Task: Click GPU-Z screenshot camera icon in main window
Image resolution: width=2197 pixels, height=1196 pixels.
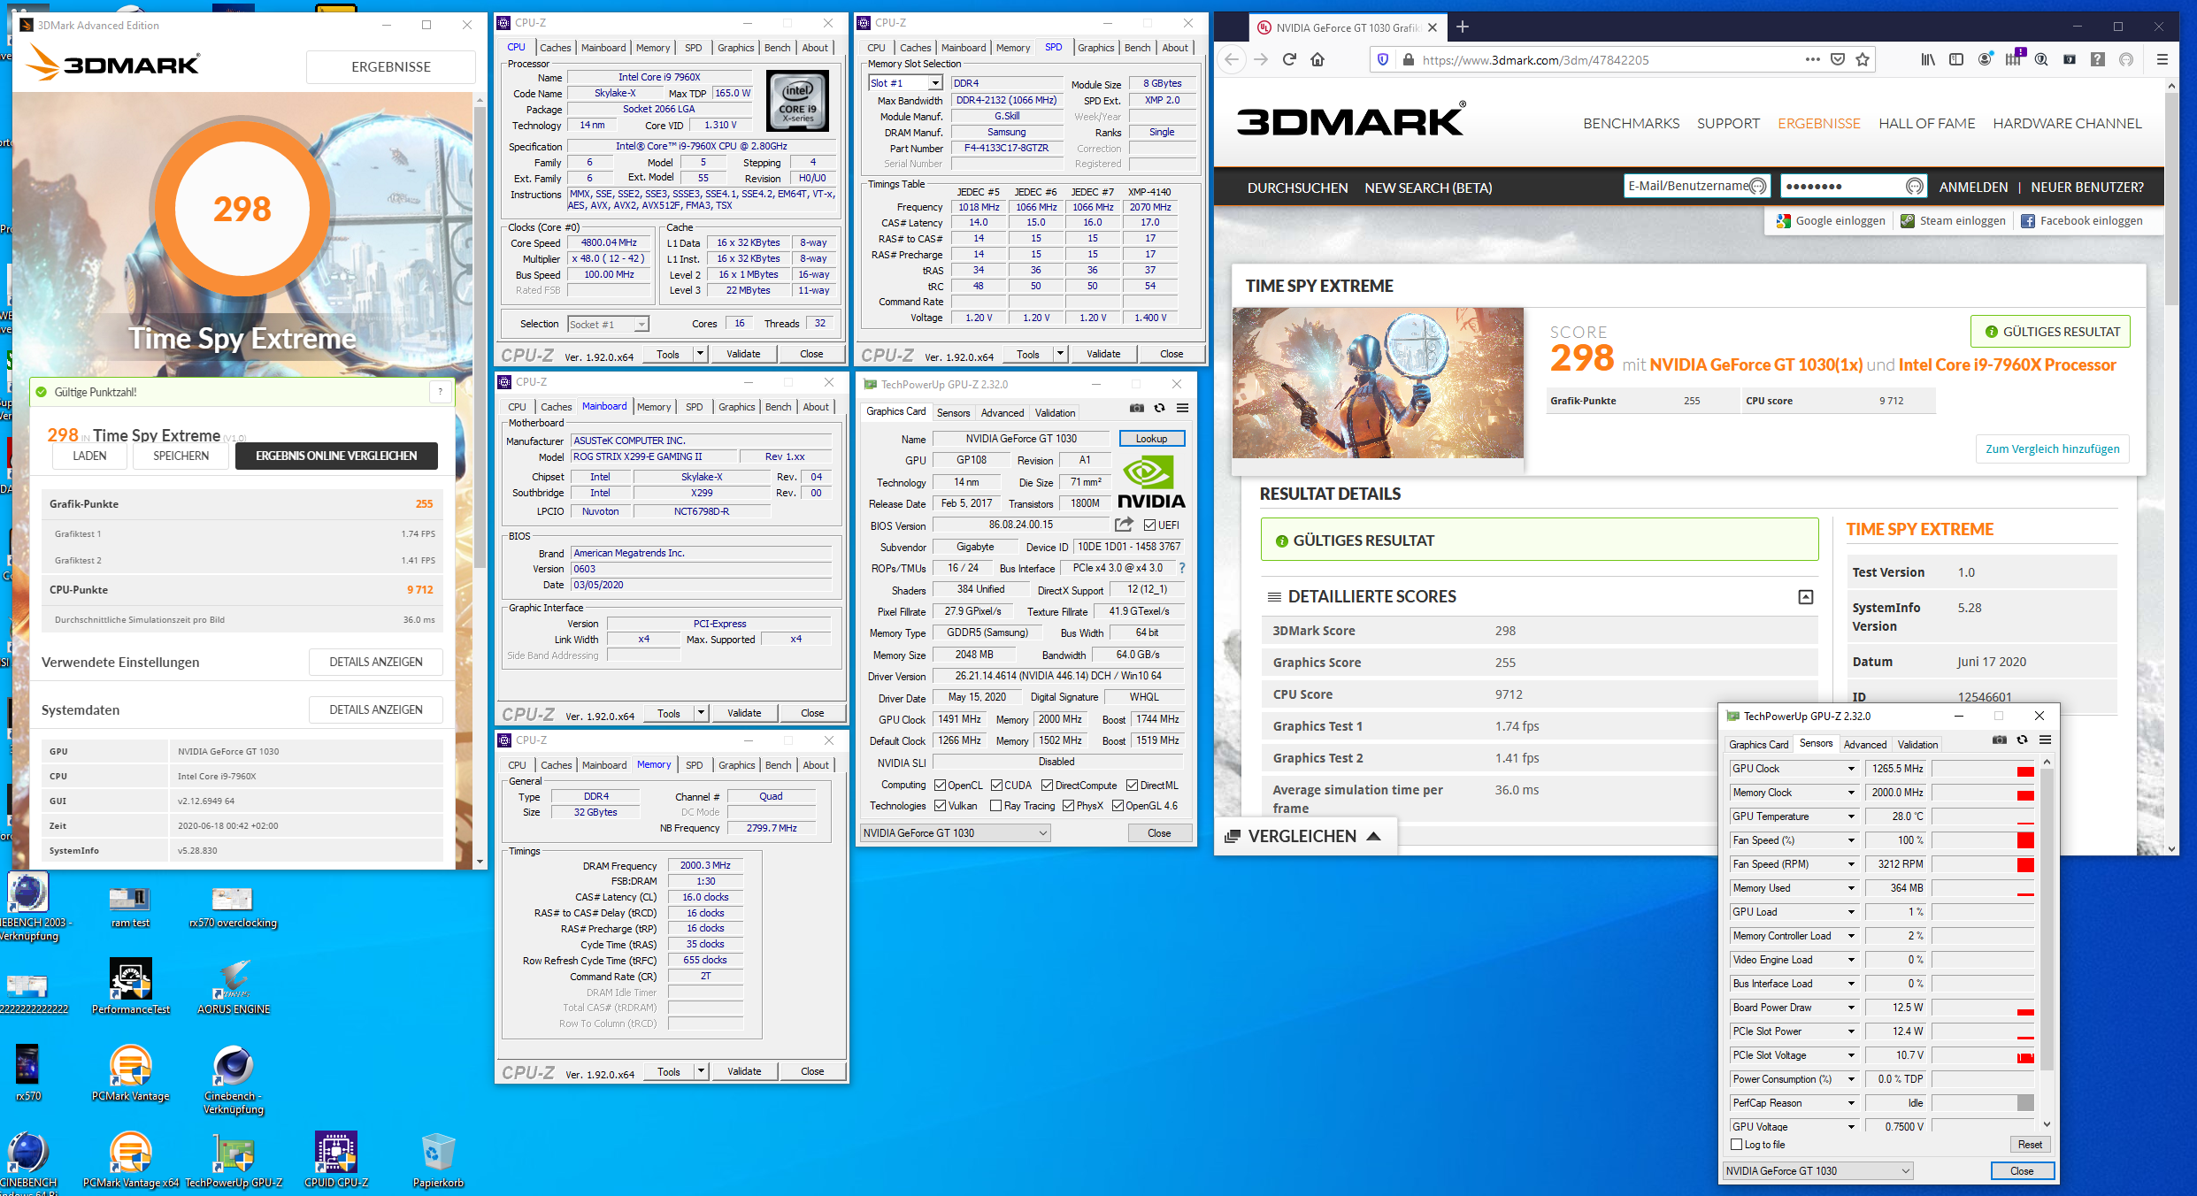Action: coord(1137,408)
